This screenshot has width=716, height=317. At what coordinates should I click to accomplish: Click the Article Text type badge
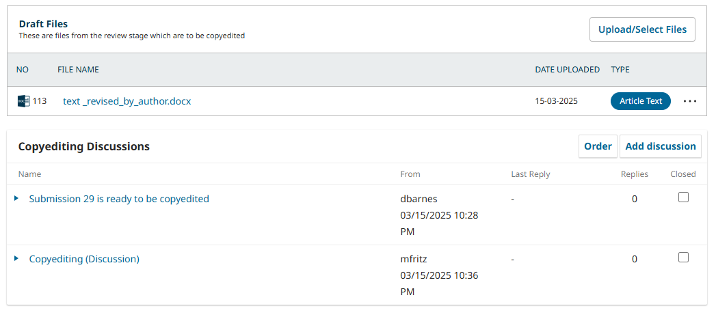point(640,101)
